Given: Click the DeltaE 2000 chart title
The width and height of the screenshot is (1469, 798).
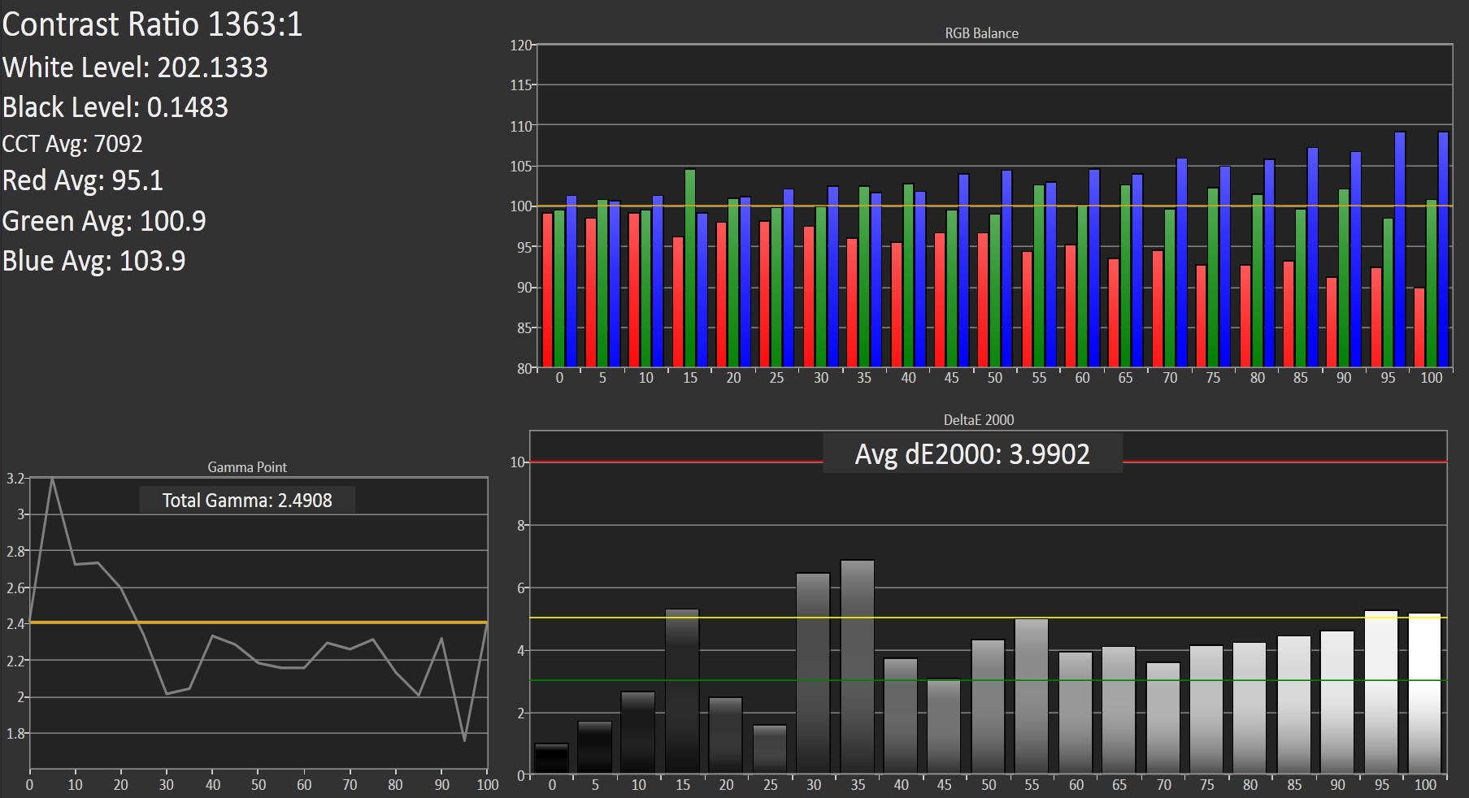Looking at the screenshot, I should [x=979, y=420].
